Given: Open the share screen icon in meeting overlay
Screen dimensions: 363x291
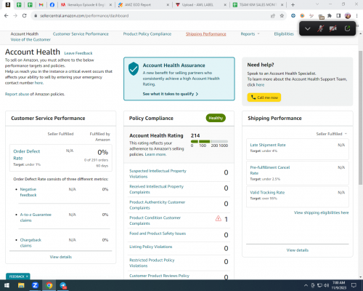Looking at the screenshot, I should point(347,28).
